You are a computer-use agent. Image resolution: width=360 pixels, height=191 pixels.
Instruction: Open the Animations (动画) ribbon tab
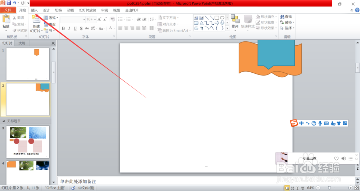click(71, 10)
